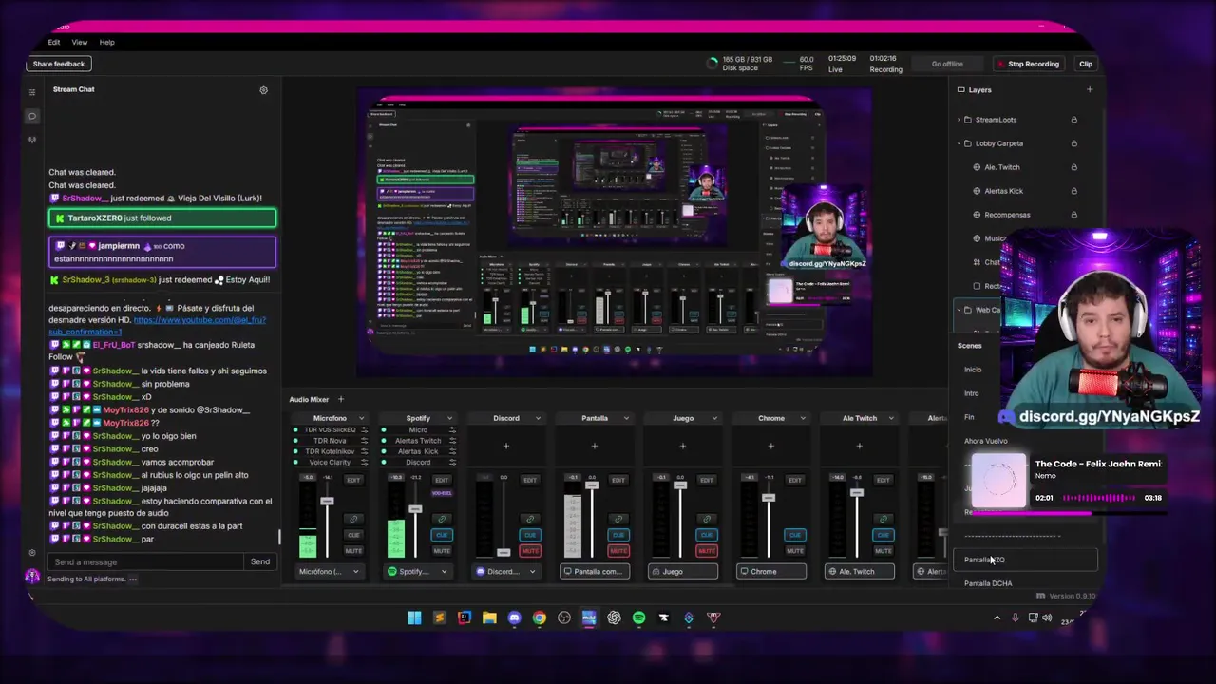The width and height of the screenshot is (1216, 684).
Task: Open ChatGPT from the taskbar
Action: (614, 617)
